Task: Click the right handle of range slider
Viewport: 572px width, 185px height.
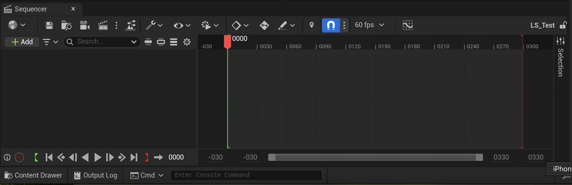Action: pyautogui.click(x=479, y=157)
